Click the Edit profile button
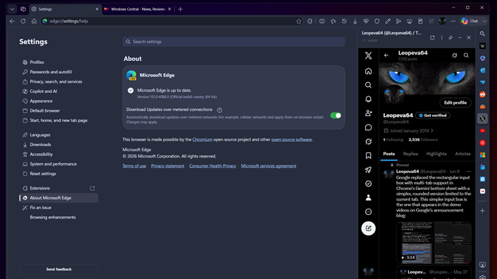 click(x=455, y=103)
